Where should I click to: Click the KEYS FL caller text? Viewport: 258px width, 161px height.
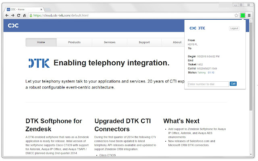click(x=193, y=45)
